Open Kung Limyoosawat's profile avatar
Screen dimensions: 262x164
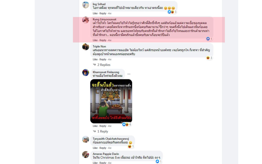[x=85, y=20]
